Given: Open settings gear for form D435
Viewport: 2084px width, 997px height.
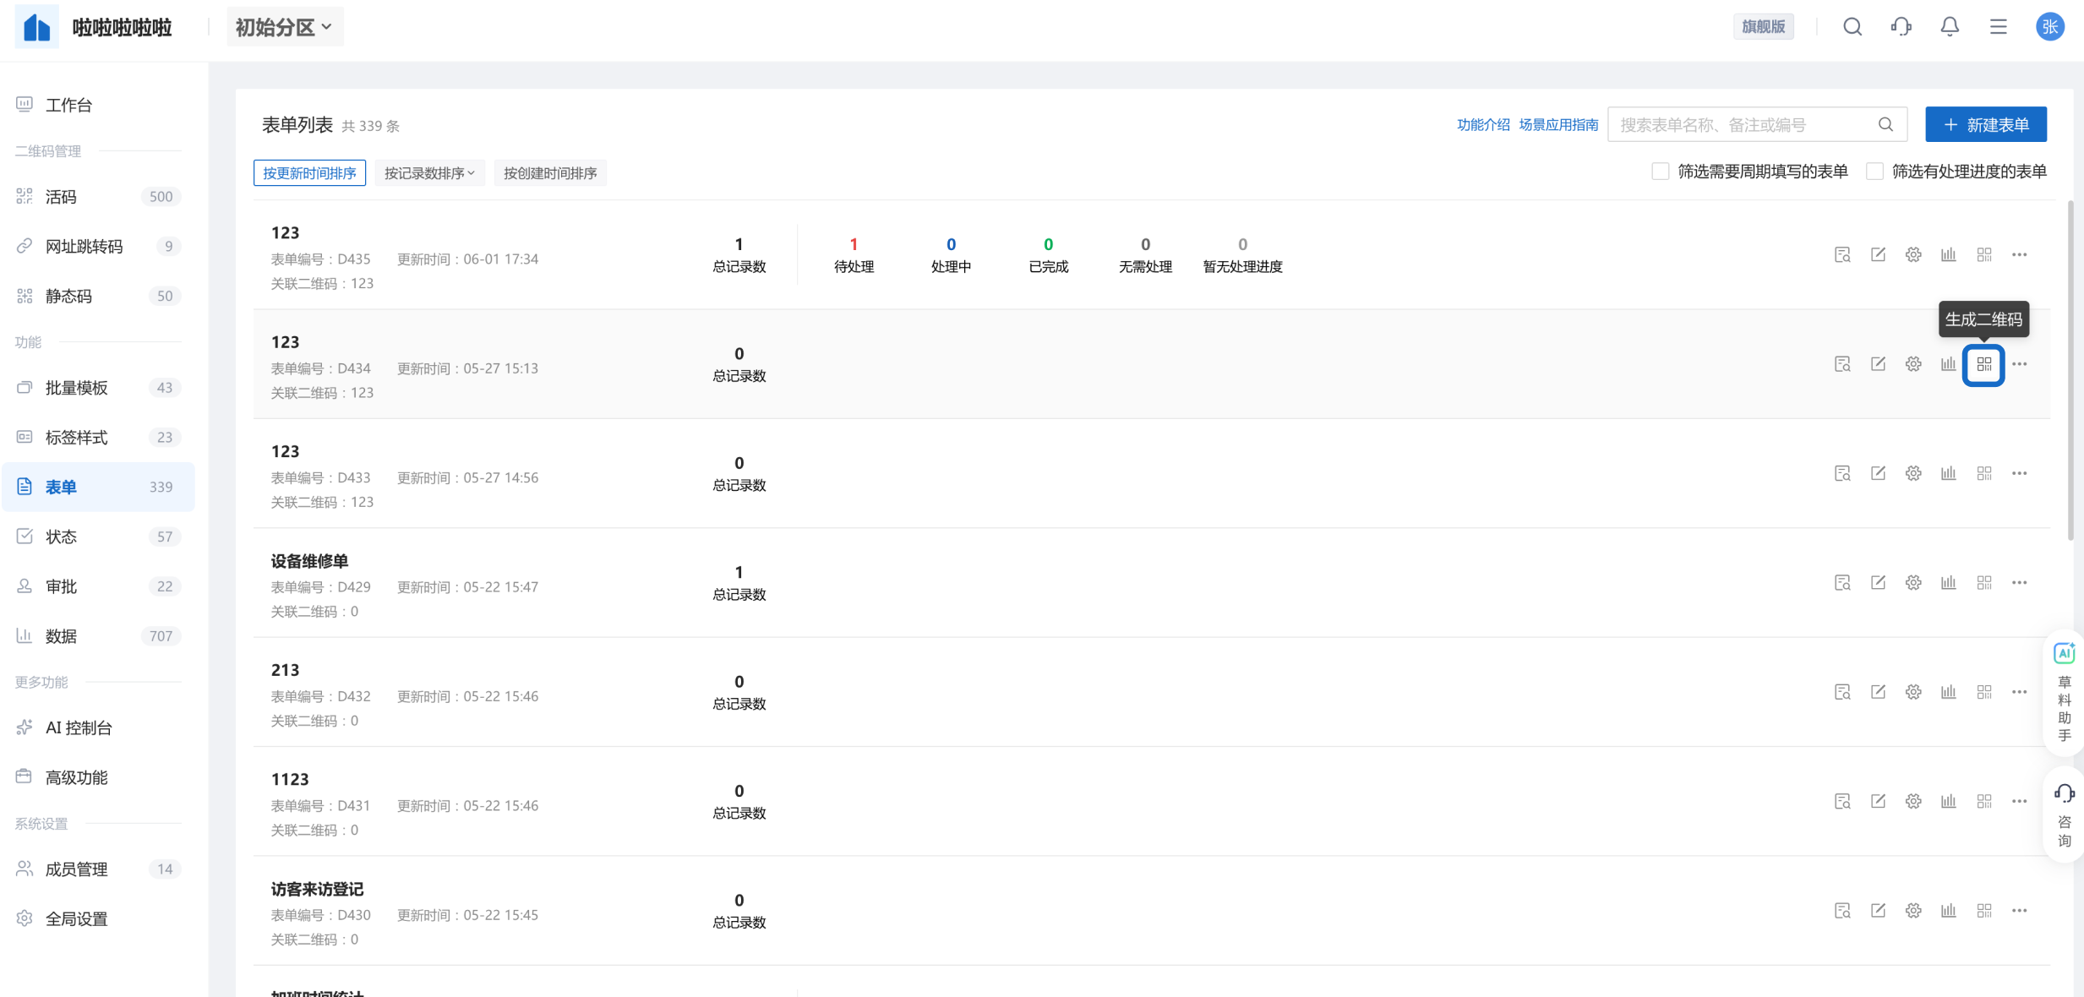Looking at the screenshot, I should coord(1913,254).
